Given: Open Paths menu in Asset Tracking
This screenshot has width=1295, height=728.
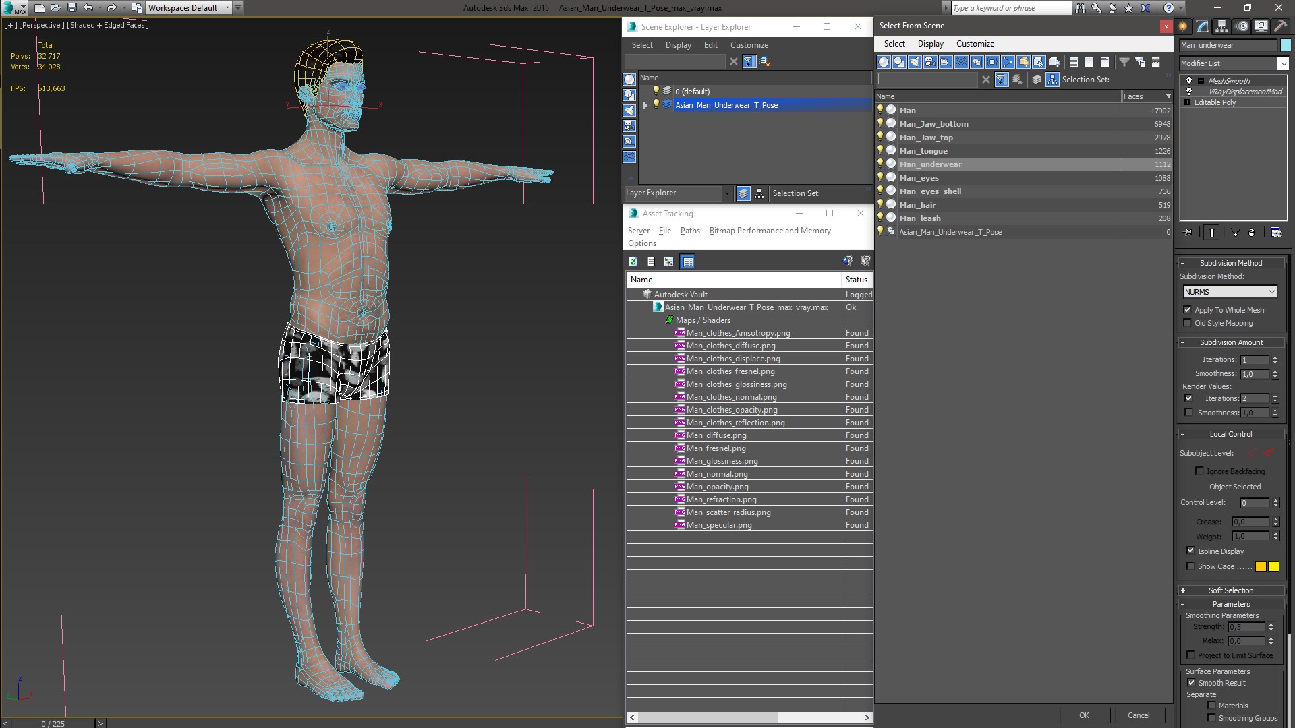Looking at the screenshot, I should coord(690,231).
